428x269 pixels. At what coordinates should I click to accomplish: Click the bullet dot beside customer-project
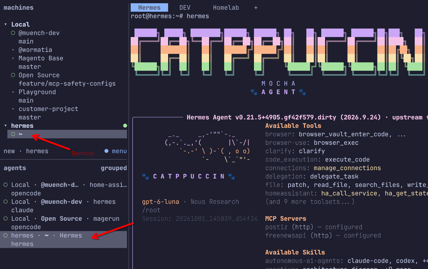coord(13,109)
